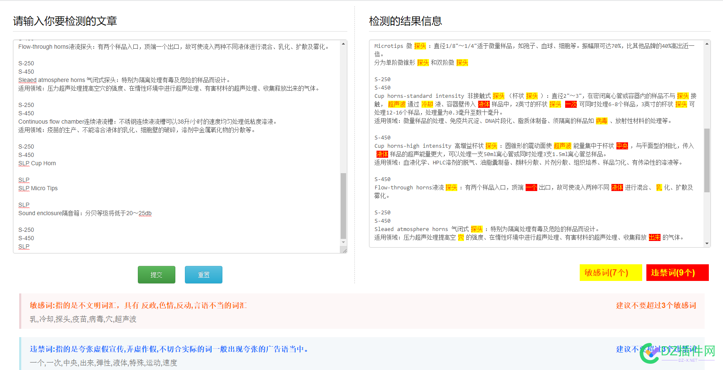
Task: Click the Flow-through horns line in textarea
Action: point(175,47)
